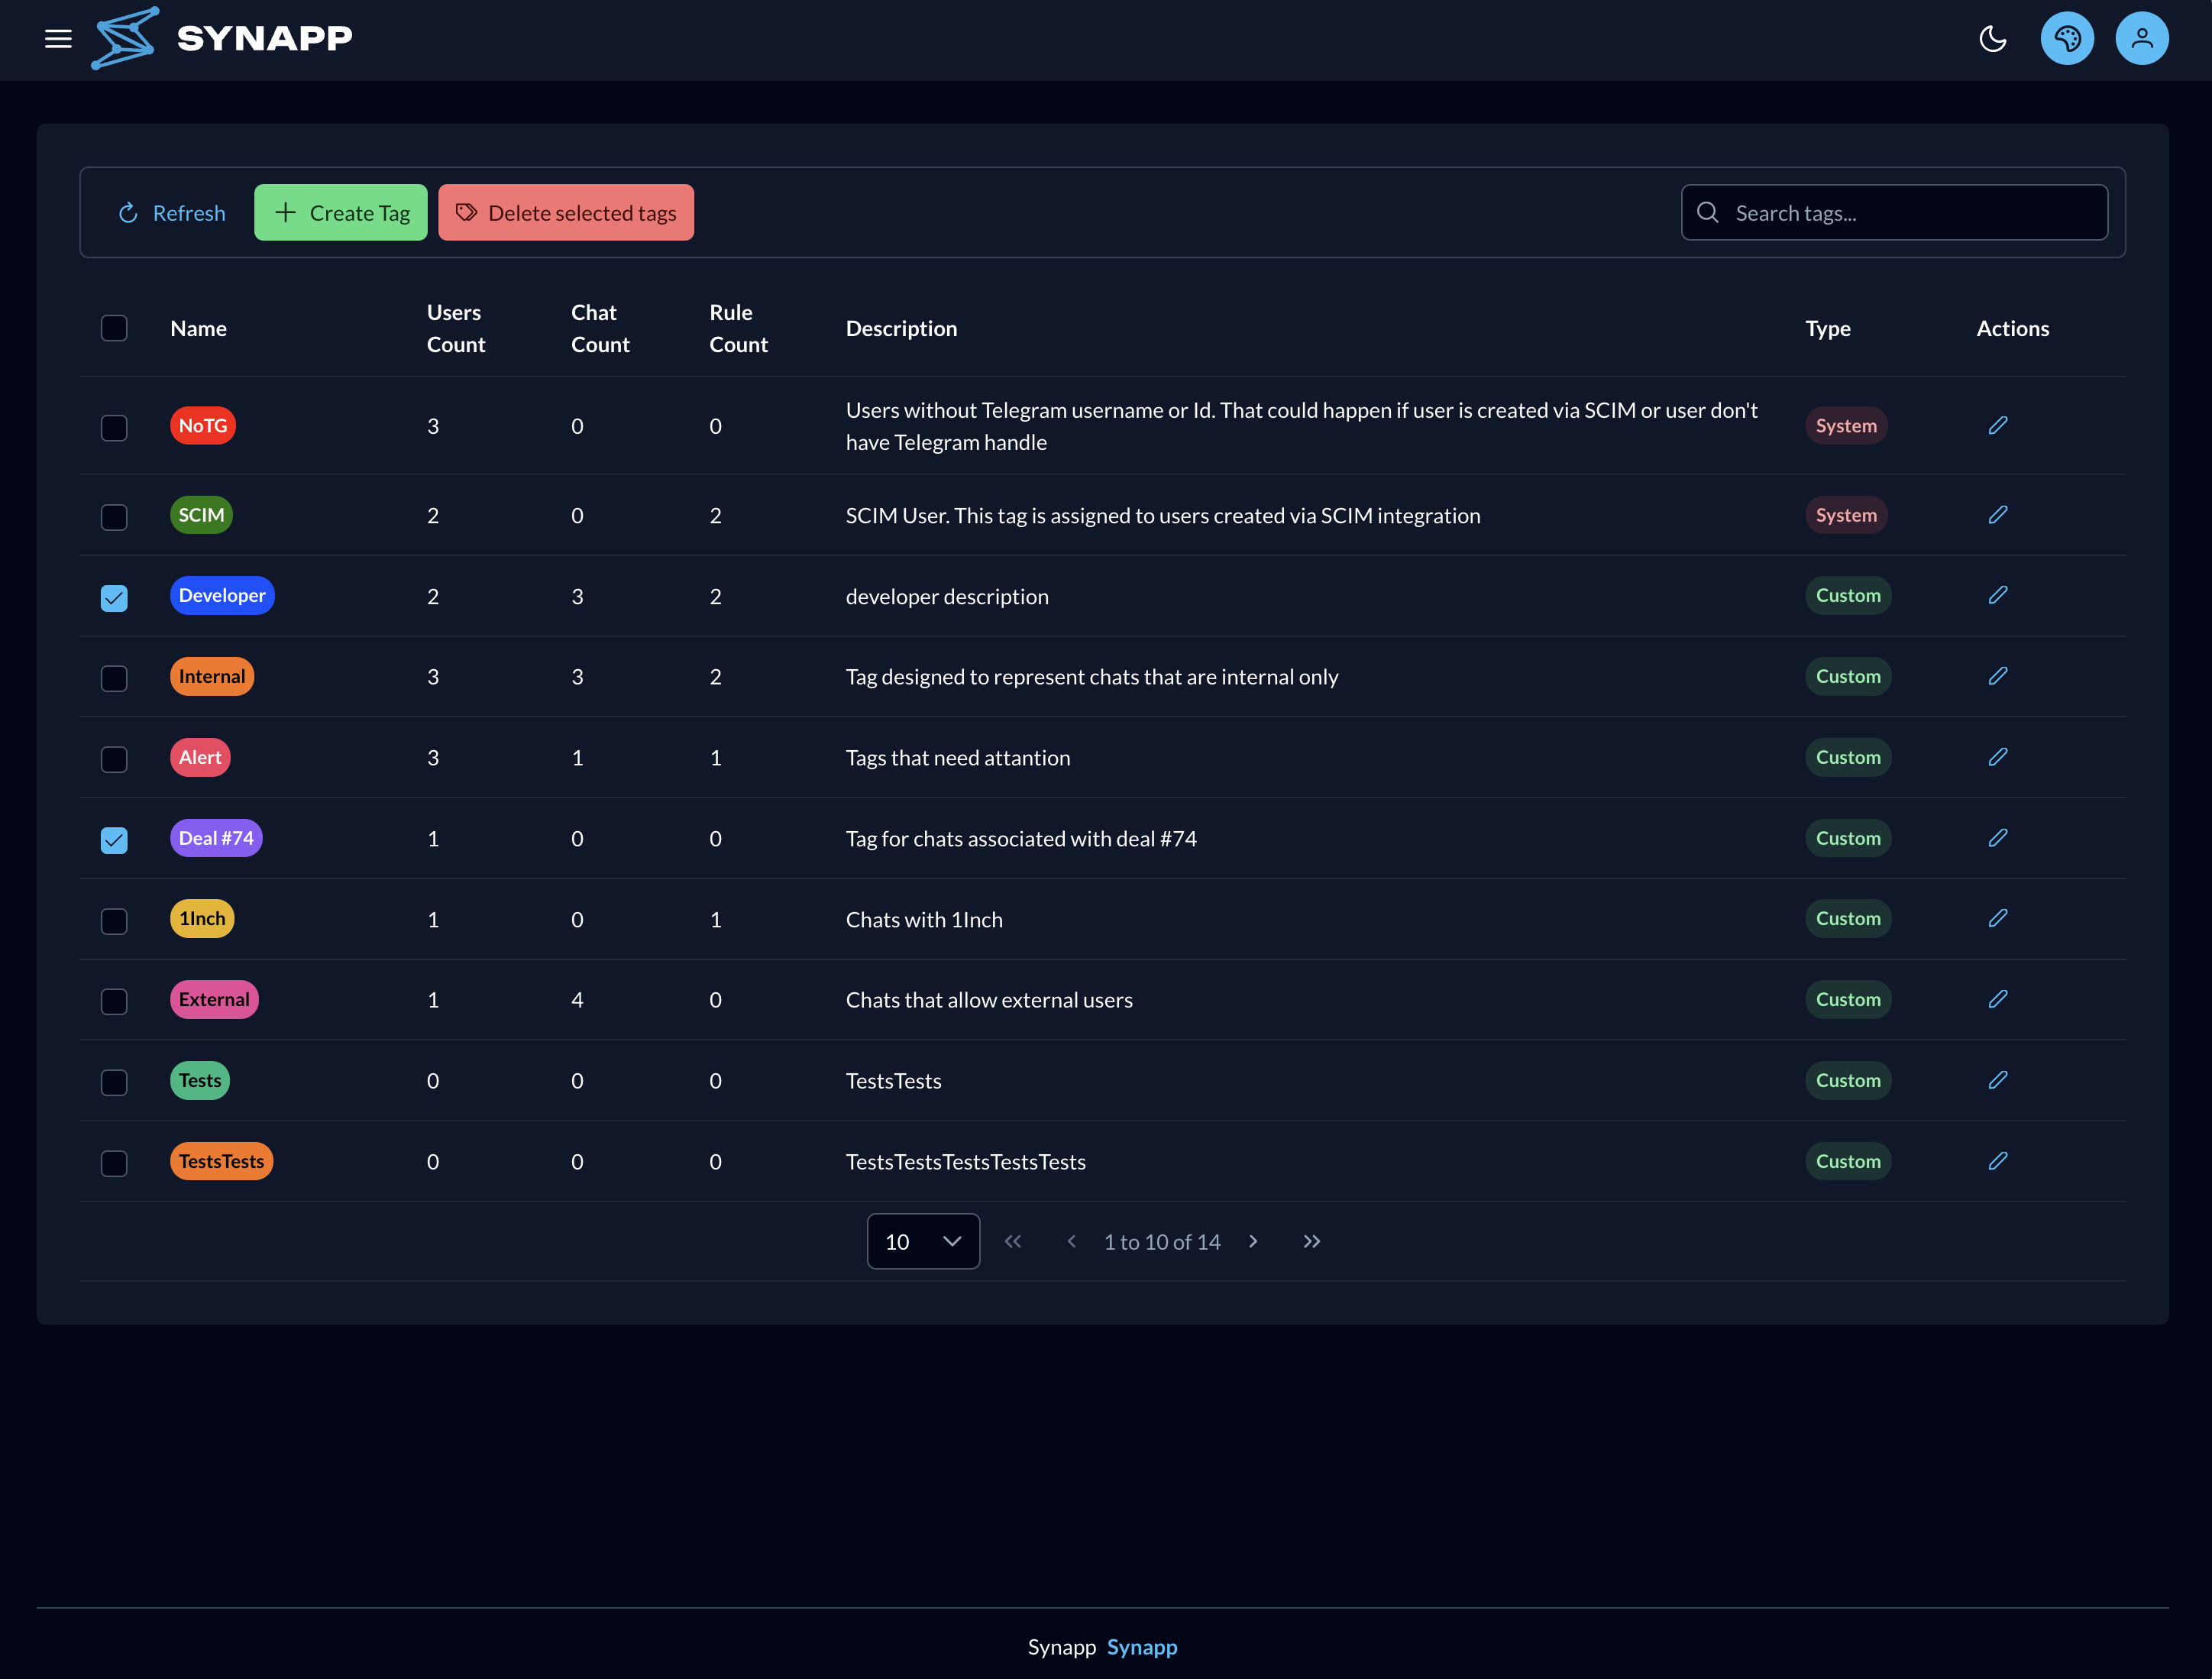Jump to last page arrows
Screen dimensions: 2212x1679
click(1311, 1241)
